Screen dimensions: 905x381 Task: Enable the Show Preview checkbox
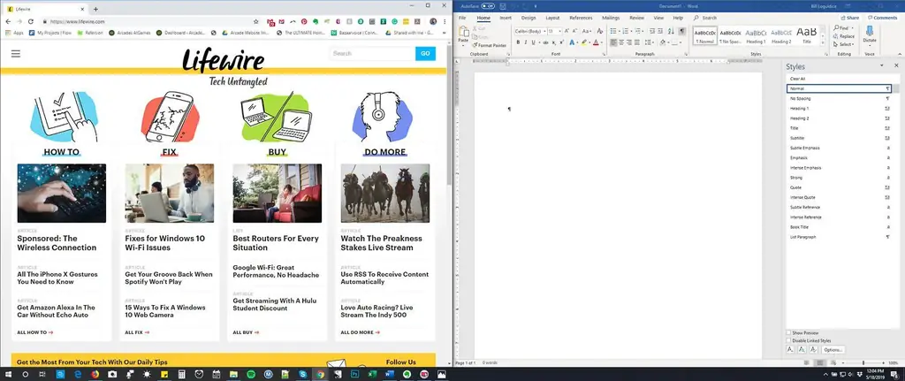[x=788, y=333]
